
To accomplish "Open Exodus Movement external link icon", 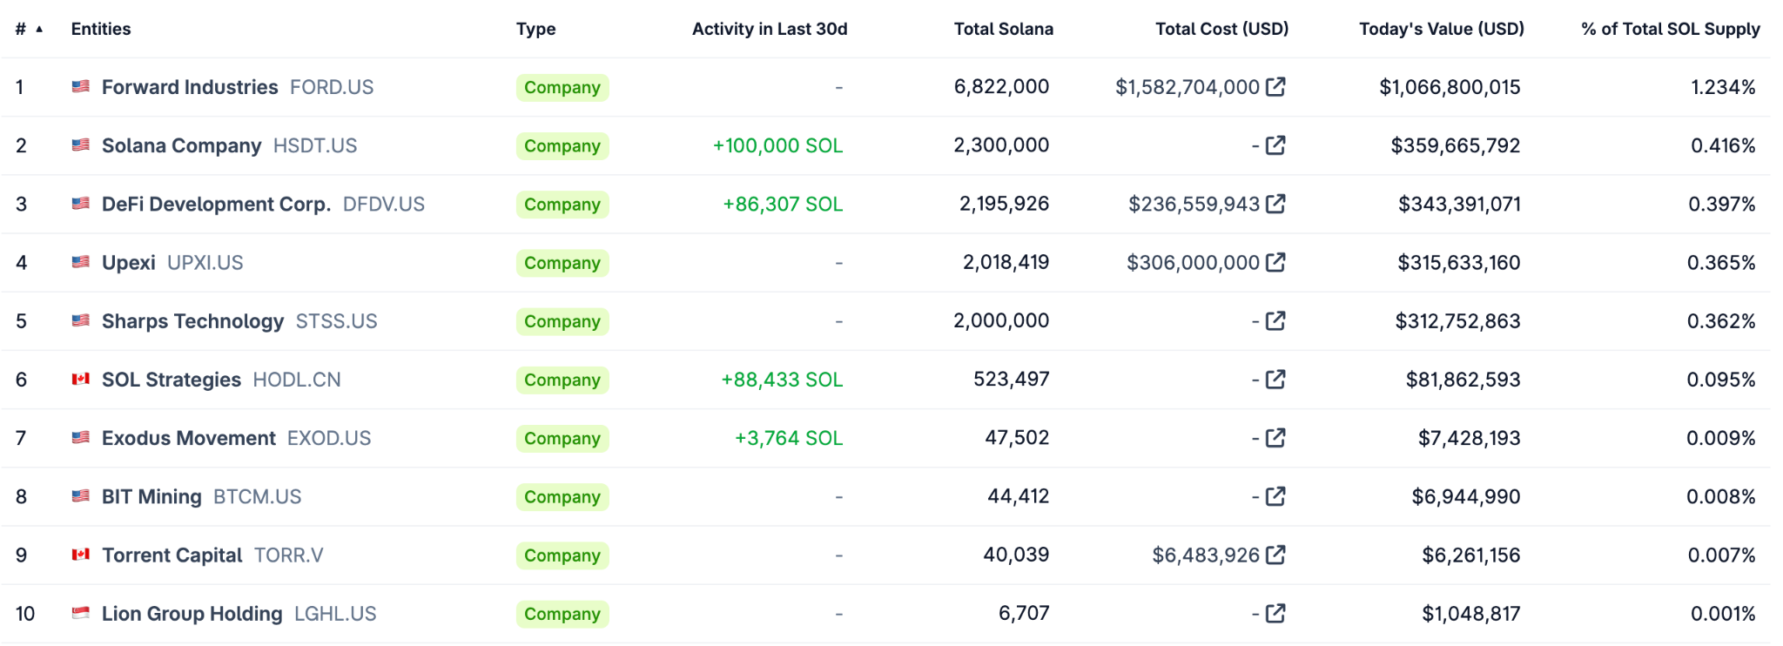I will click(1275, 438).
